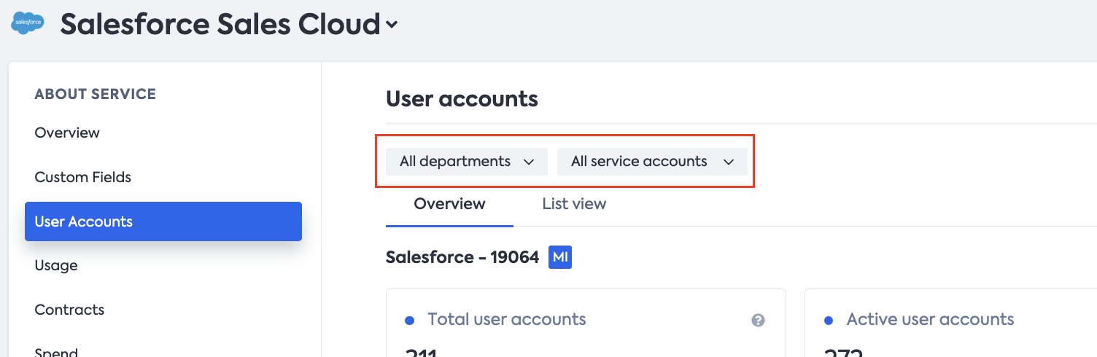Click the ABOUT SERVICE sidebar header

point(96,94)
